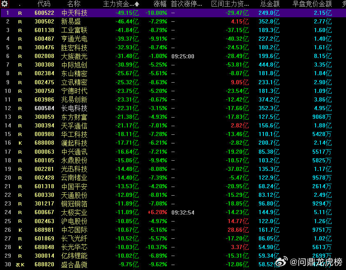This screenshot has width=346, height=270.
Task: Select 沪电股份 stock name
Action: click(74, 221)
